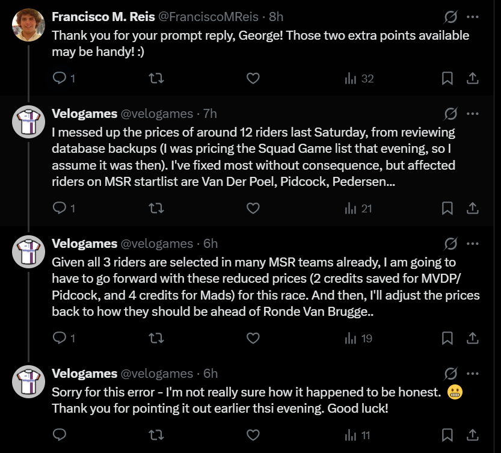Reply to Francisco M. Reis's tweet

coord(60,78)
